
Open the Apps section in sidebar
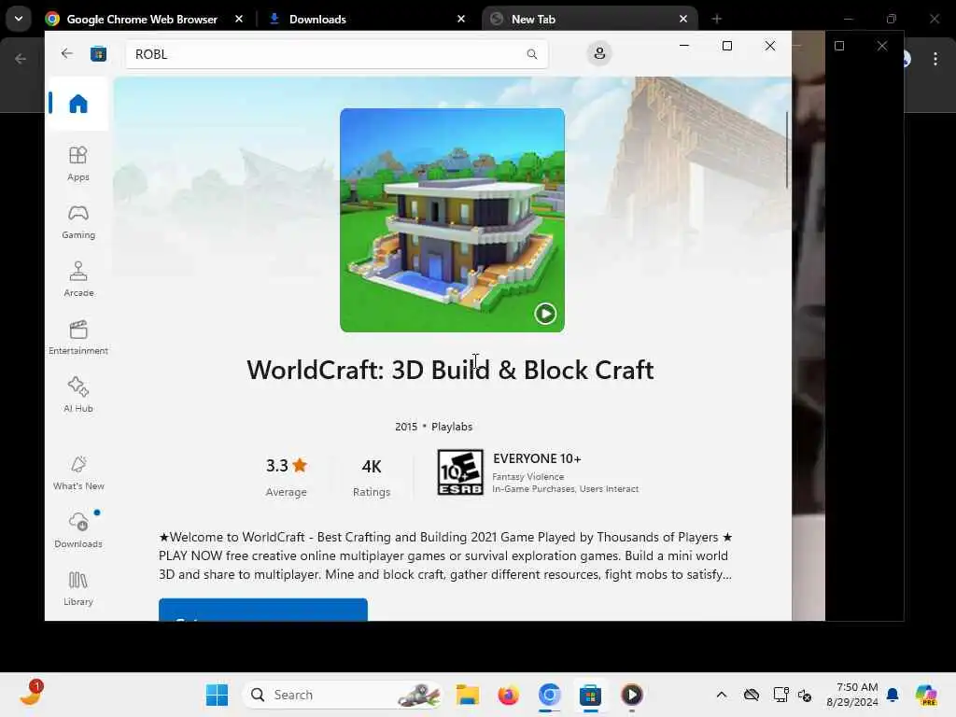click(78, 163)
